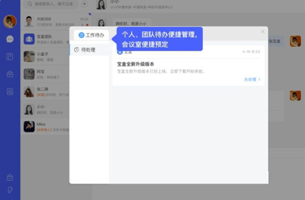Click the clock icon beside 待处理
Image resolution: width=305 pixels, height=200 pixels.
pyautogui.click(x=77, y=50)
